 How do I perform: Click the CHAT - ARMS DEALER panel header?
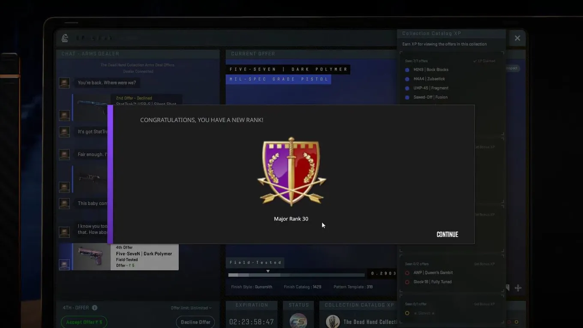(138, 54)
